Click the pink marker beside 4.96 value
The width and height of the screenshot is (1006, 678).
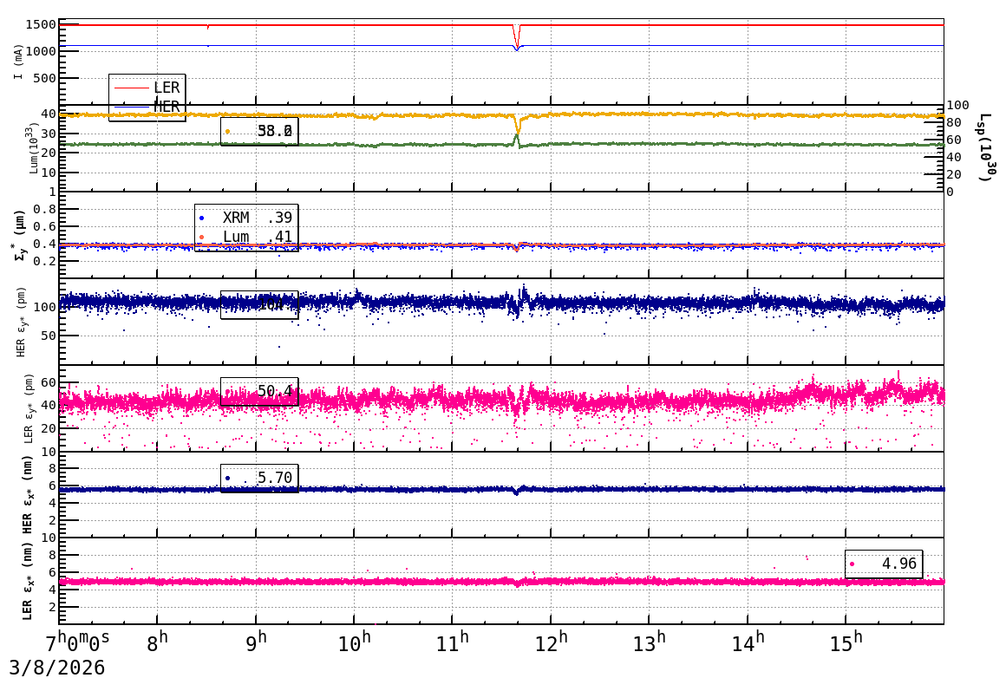[852, 564]
